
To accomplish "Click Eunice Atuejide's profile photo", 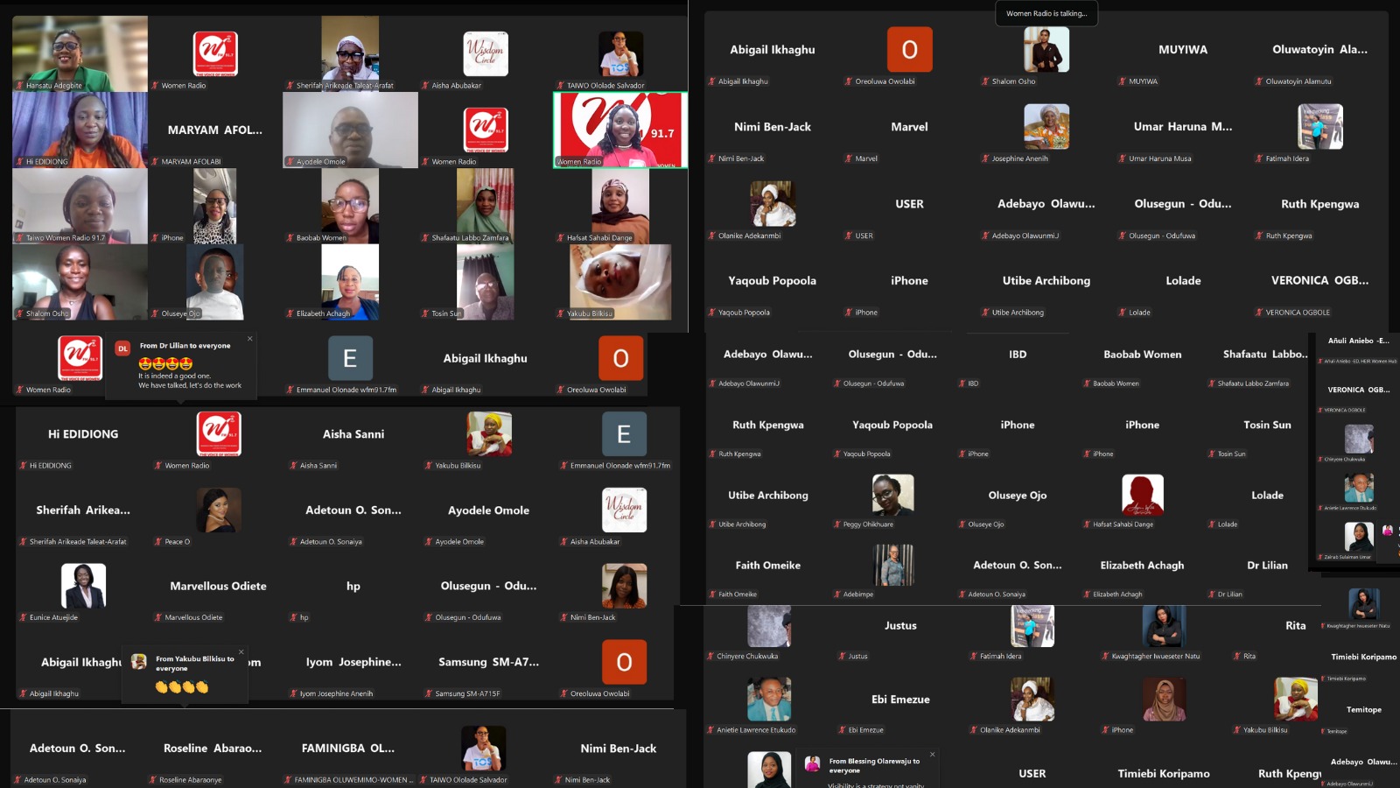I will (x=83, y=585).
